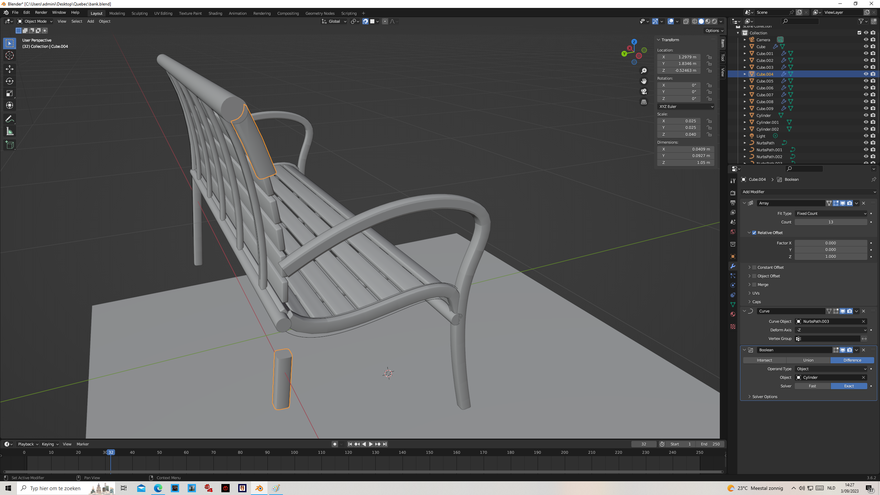Screen dimensions: 880x495
Task: Select the Annotate tool
Action: pos(10,119)
